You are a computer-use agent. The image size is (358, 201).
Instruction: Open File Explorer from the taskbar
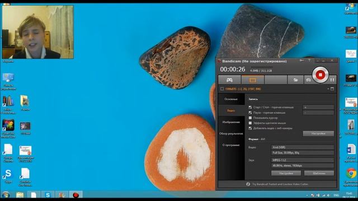20,195
